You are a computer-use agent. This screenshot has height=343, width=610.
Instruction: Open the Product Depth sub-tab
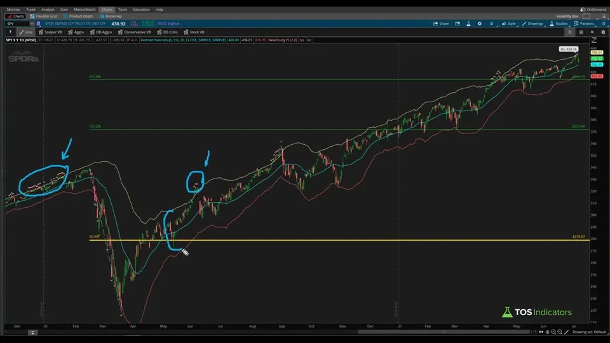pyautogui.click(x=78, y=17)
